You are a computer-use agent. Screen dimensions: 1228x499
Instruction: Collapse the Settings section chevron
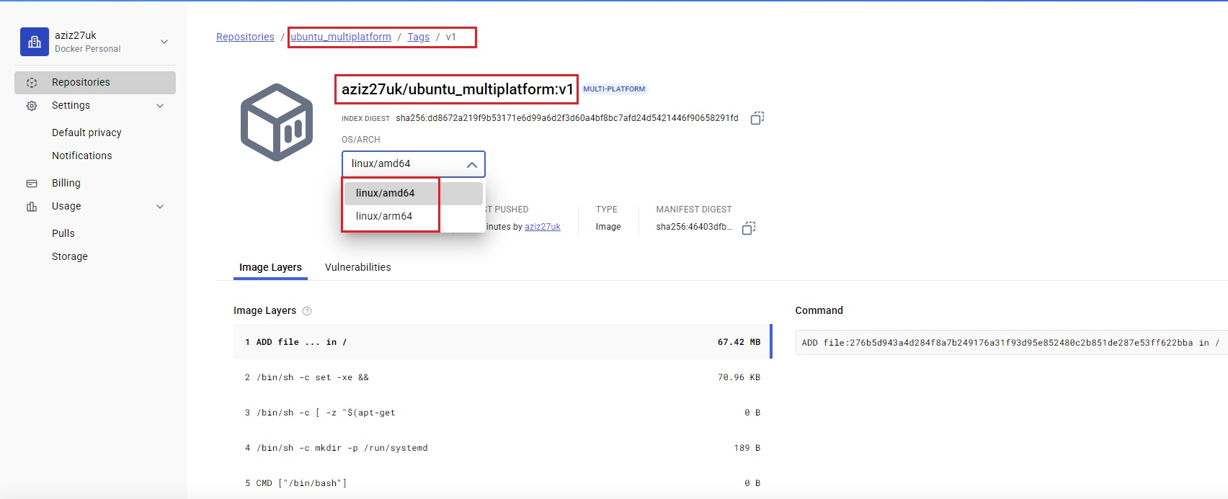click(x=160, y=106)
